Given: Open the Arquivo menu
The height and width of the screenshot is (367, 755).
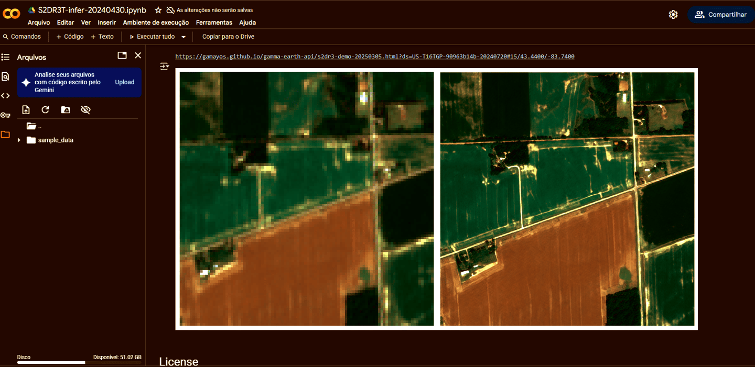Looking at the screenshot, I should [x=39, y=23].
